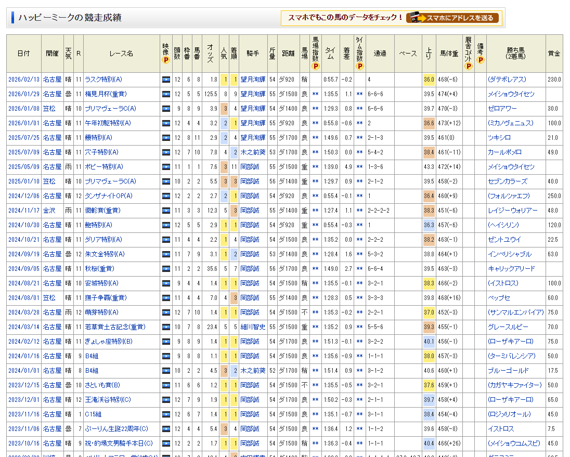Open the 2026/02/13 race date link
570x457 pixels.
point(23,80)
